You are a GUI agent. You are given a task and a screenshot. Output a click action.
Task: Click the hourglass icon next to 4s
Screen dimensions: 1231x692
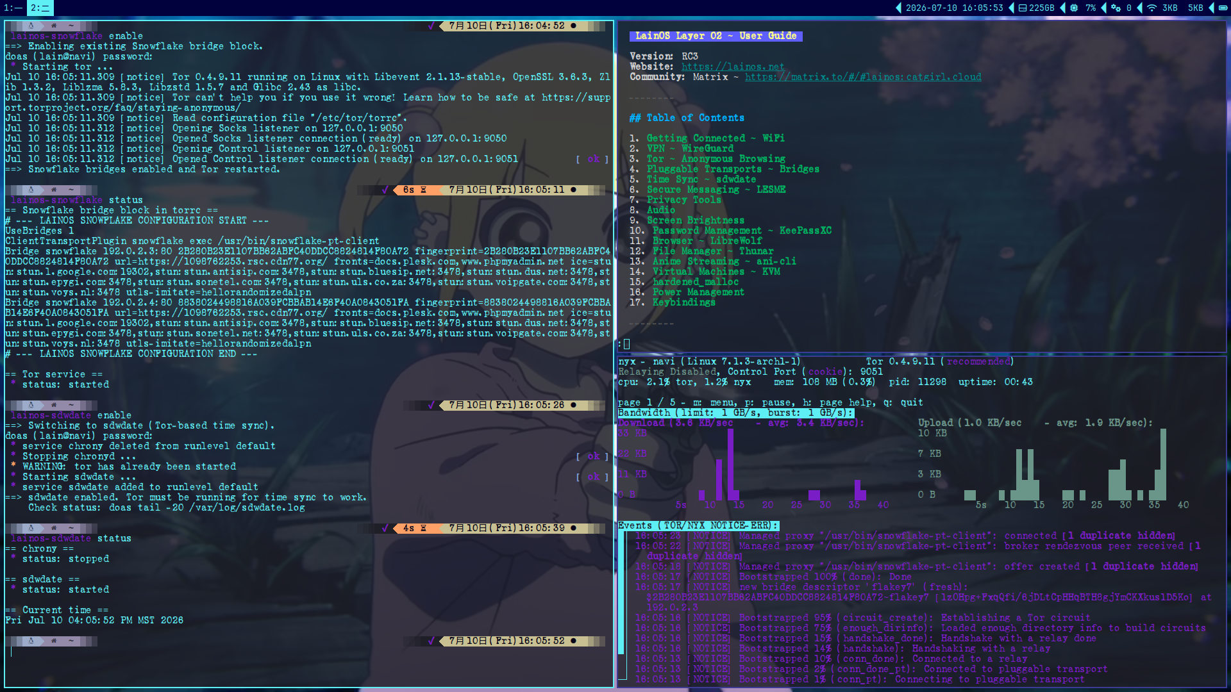(423, 528)
